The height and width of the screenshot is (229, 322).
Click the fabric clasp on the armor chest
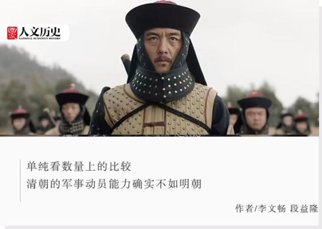pyautogui.click(x=154, y=124)
